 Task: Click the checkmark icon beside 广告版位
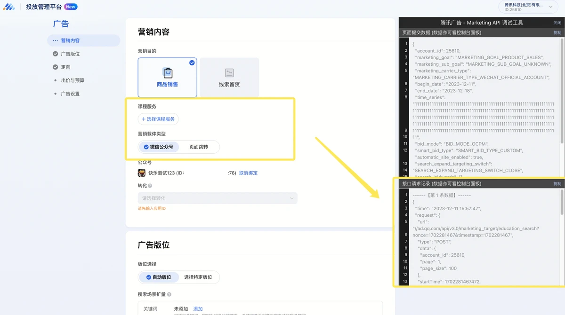tap(56, 54)
